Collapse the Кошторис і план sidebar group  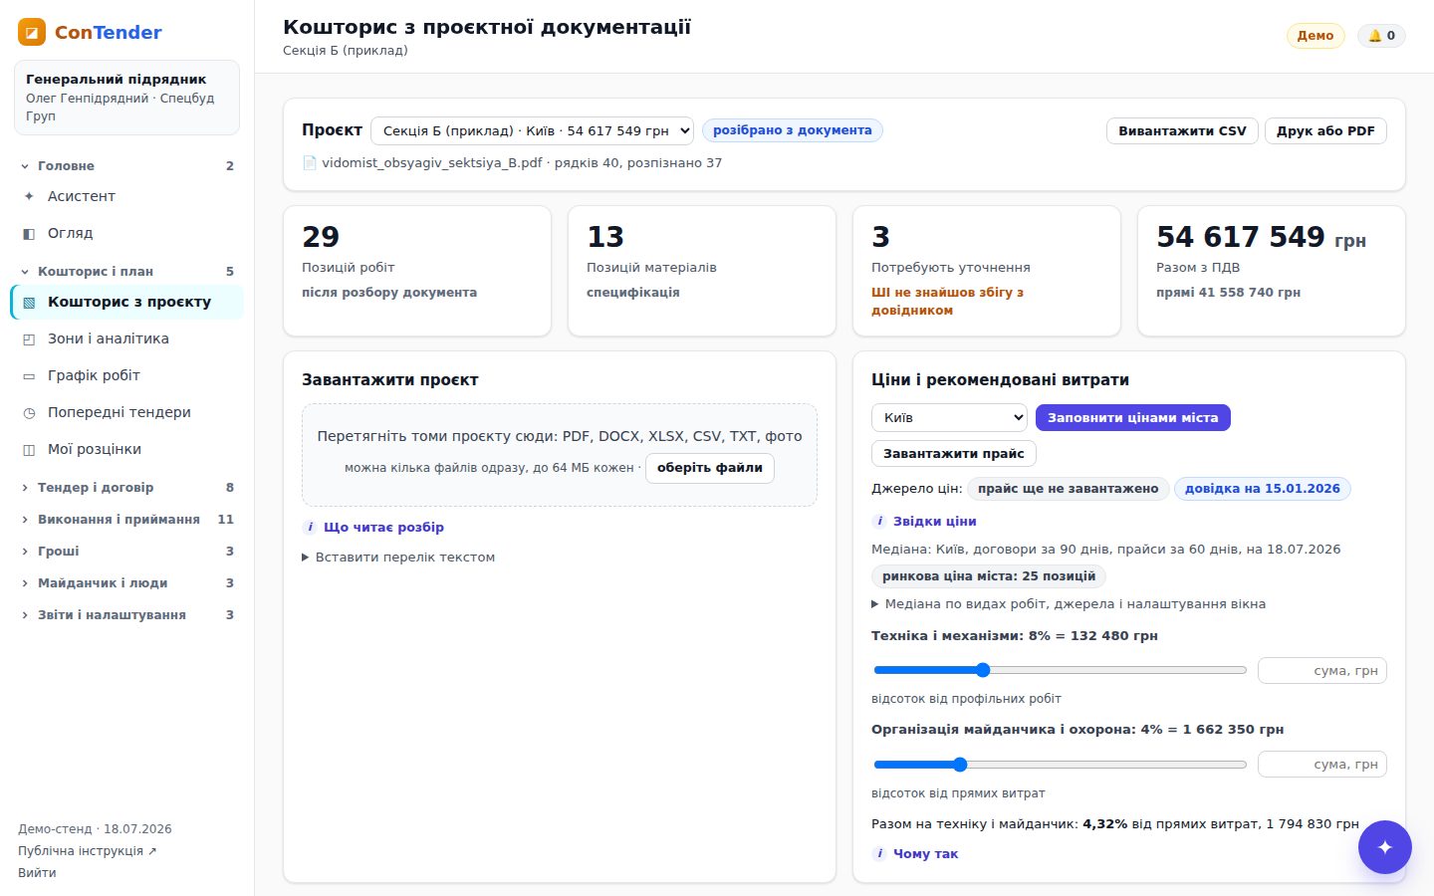pyautogui.click(x=127, y=271)
